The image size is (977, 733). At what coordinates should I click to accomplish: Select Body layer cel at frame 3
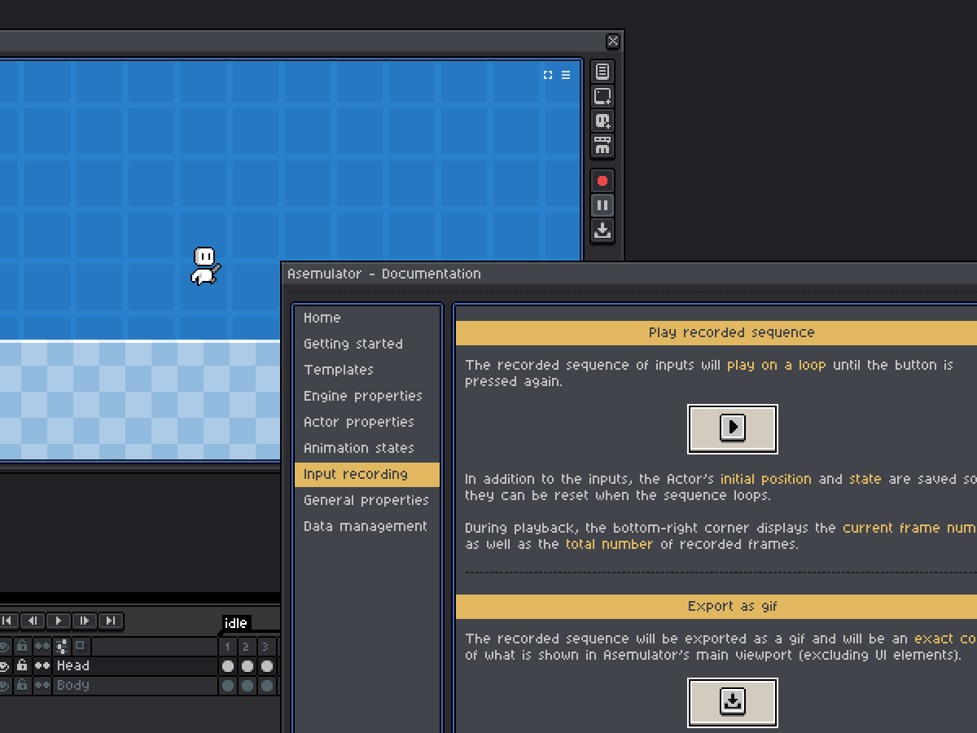267,686
